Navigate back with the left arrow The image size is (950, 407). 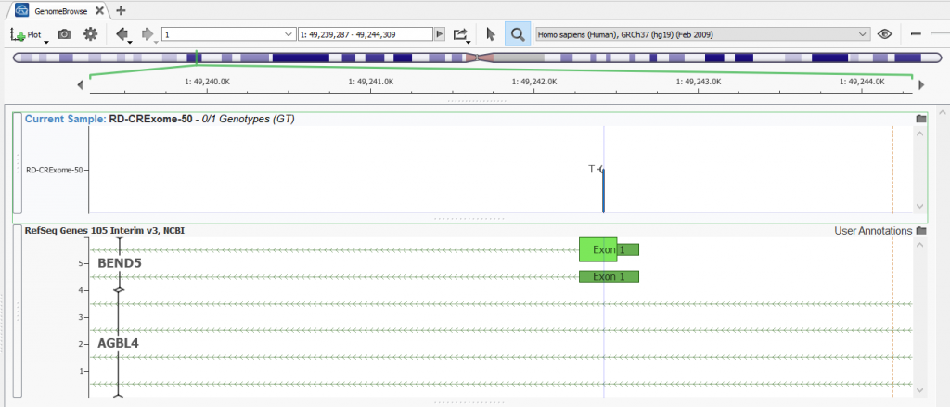122,34
